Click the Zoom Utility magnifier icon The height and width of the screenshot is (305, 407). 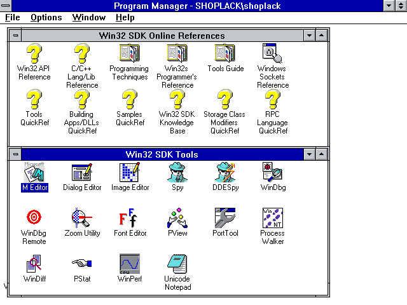tap(82, 217)
